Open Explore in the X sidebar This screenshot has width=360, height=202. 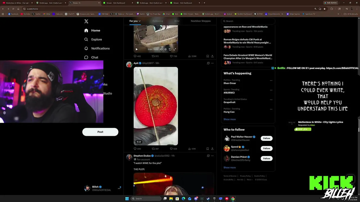click(93, 39)
